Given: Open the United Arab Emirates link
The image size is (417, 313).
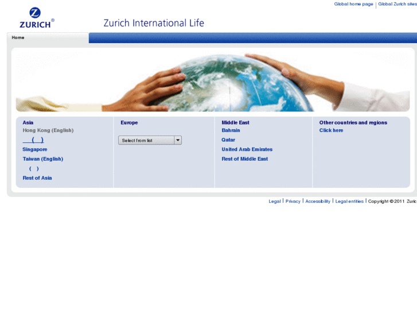Looking at the screenshot, I should [247, 149].
